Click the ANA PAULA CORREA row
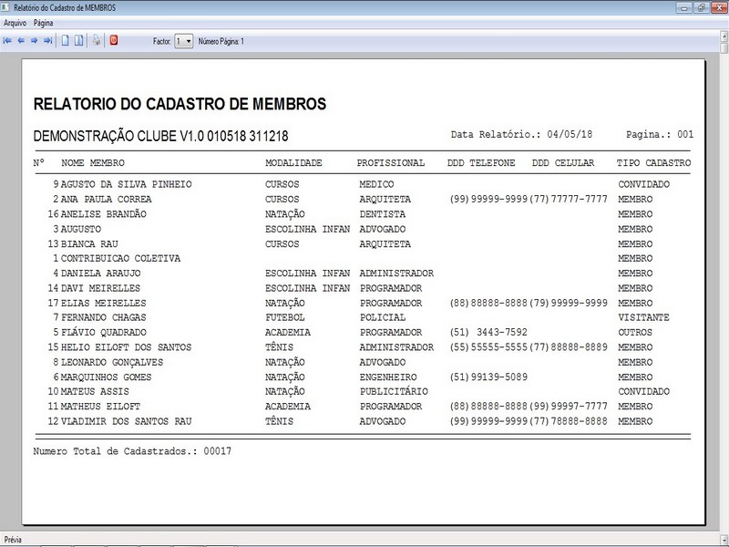729x547 pixels. point(362,199)
